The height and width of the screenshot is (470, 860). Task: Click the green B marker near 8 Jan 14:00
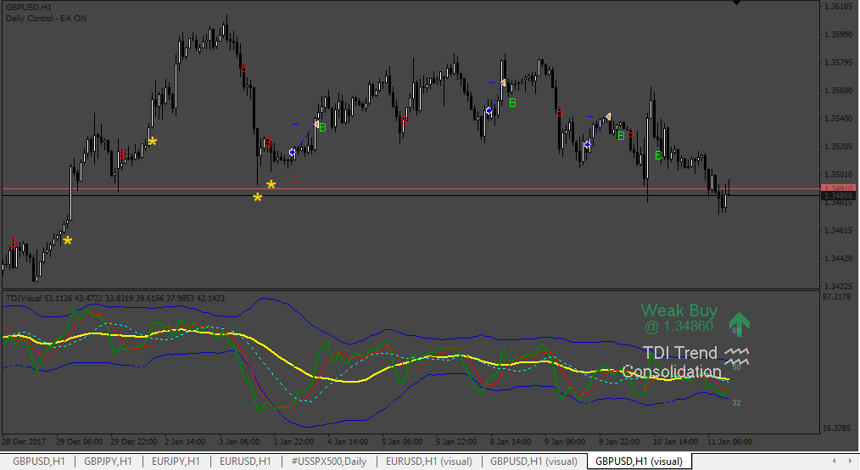click(512, 104)
